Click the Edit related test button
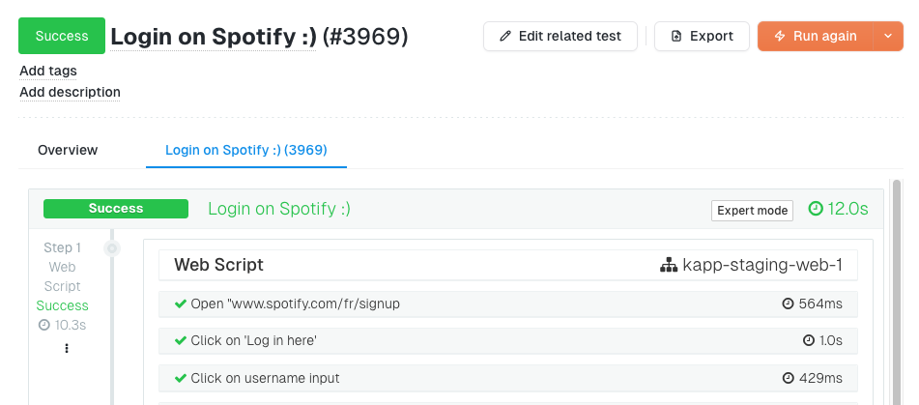The image size is (919, 405). [560, 37]
